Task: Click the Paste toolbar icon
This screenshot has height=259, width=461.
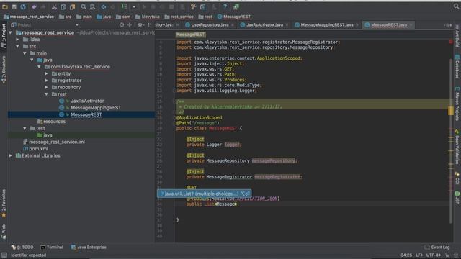Action: 72,6
